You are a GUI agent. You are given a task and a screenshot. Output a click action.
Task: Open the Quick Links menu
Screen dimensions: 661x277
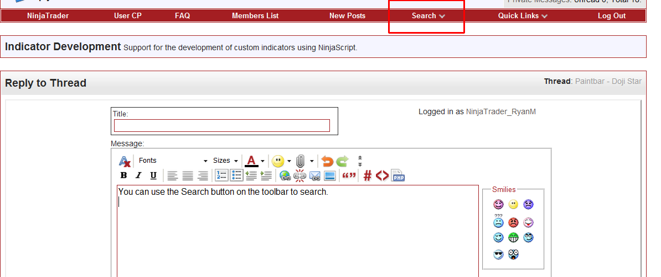pyautogui.click(x=523, y=15)
